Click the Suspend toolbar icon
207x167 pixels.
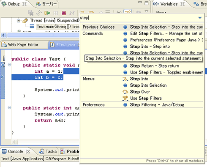coord(56,13)
